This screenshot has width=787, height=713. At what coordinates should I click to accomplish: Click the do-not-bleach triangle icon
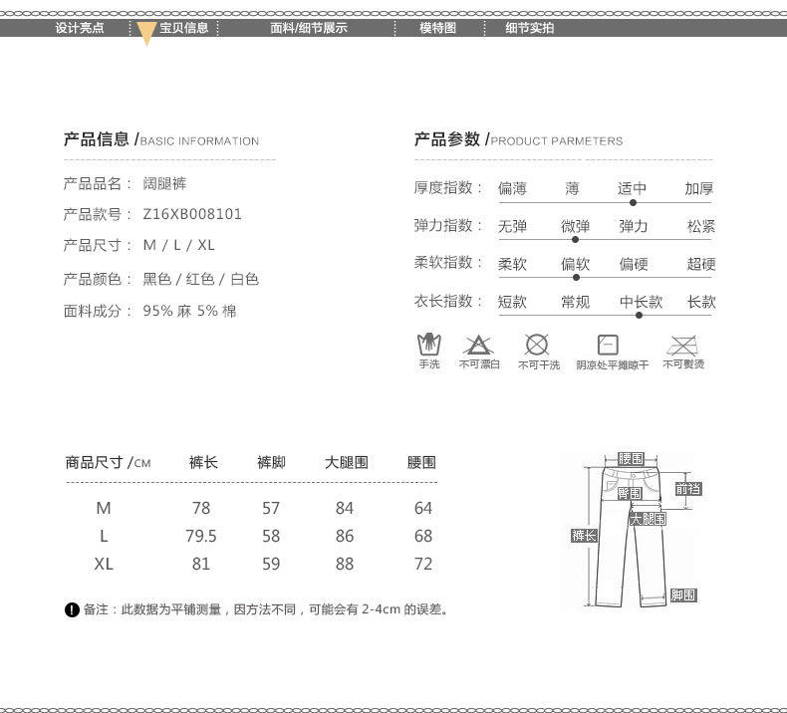coord(479,346)
